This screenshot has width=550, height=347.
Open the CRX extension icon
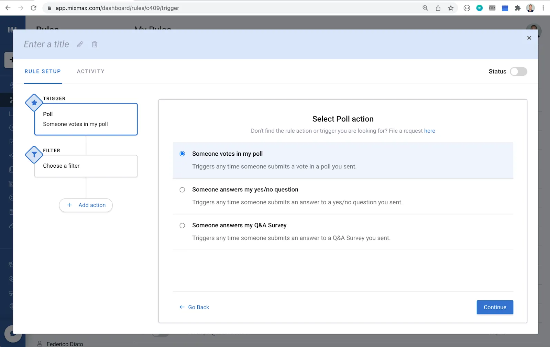(492, 8)
